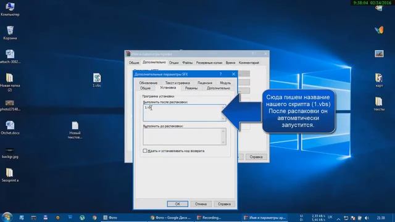Click the orange round taskbar icon
The height and width of the screenshot is (222, 395).
[57, 218]
